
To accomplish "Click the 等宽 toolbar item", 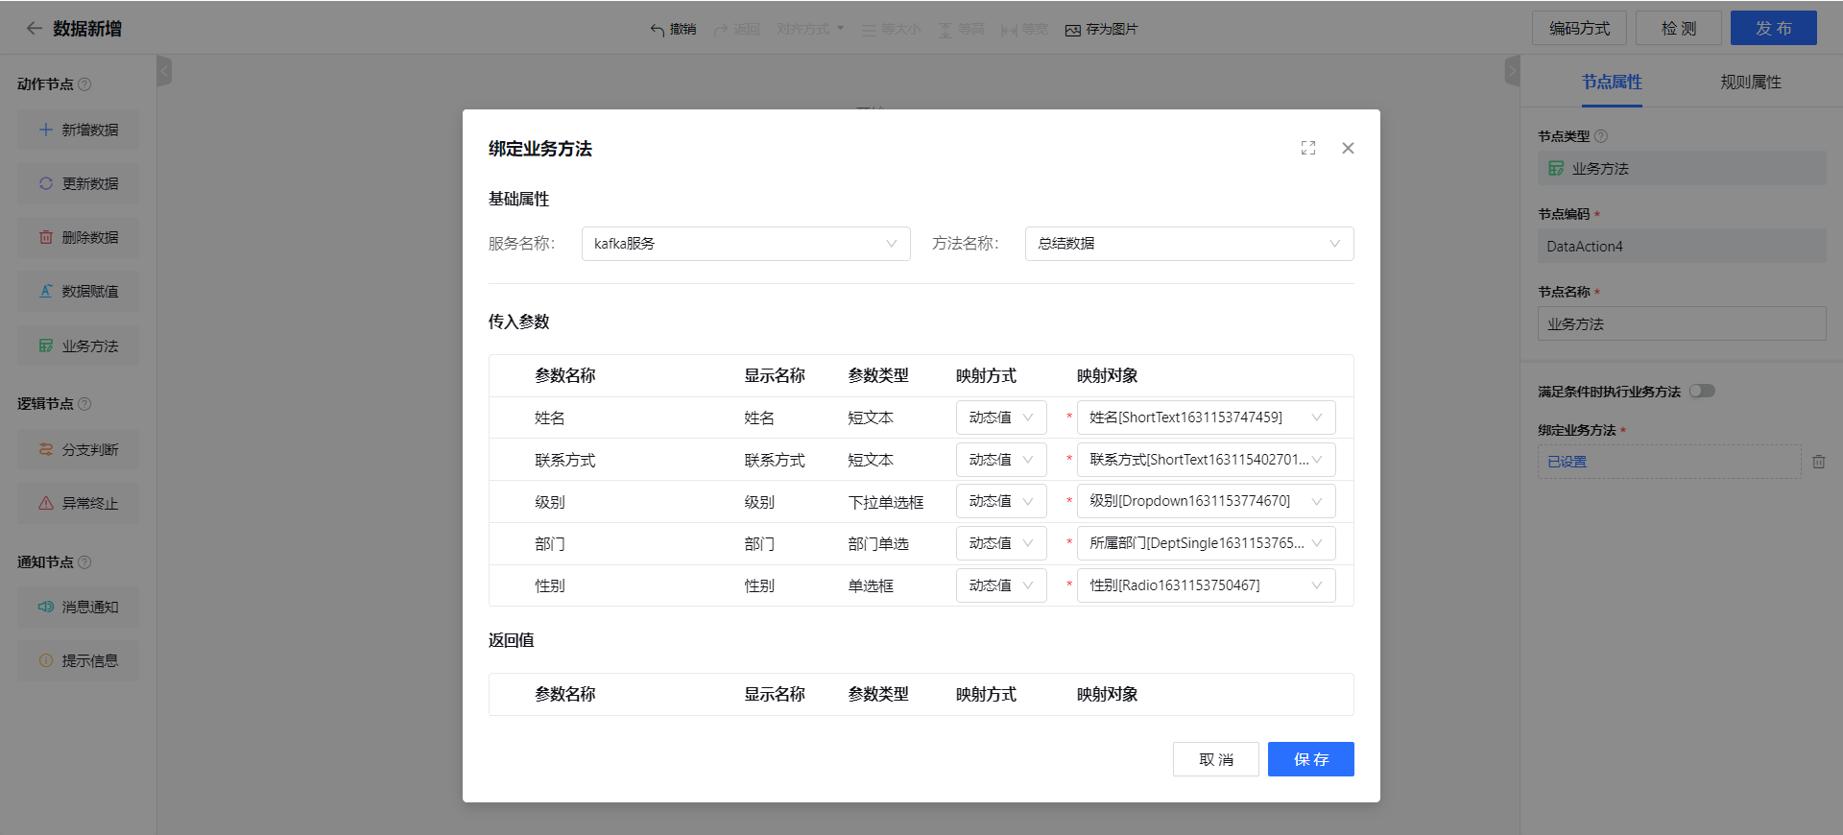I will tap(1024, 30).
